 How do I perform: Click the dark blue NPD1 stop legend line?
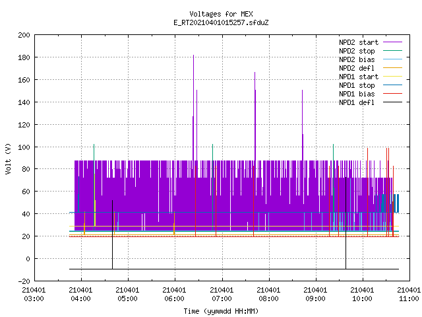pyautogui.click(x=392, y=85)
